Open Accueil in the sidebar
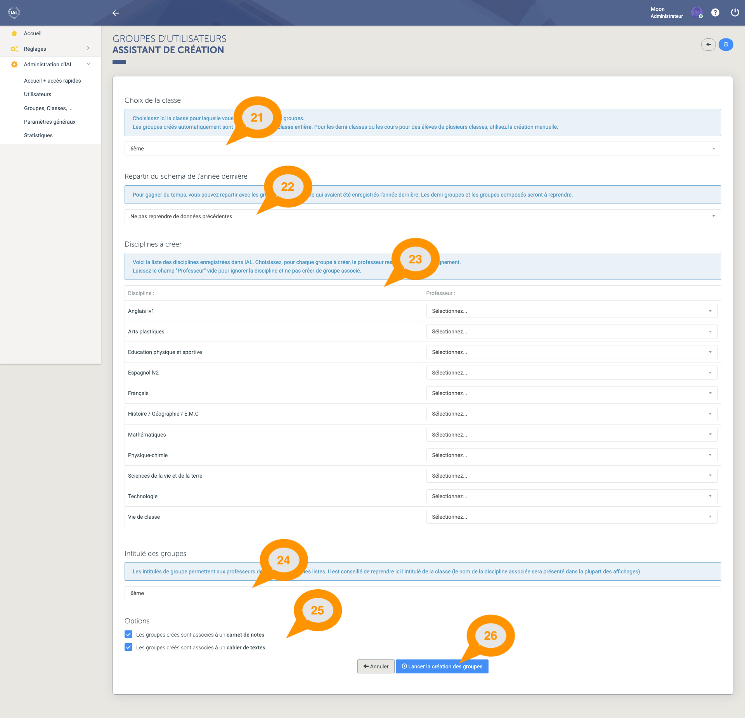This screenshot has height=718, width=745. pos(33,33)
